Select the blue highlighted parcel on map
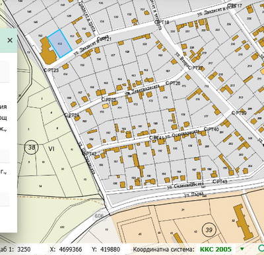This screenshot has height=255, width=264. pyautogui.click(x=59, y=44)
